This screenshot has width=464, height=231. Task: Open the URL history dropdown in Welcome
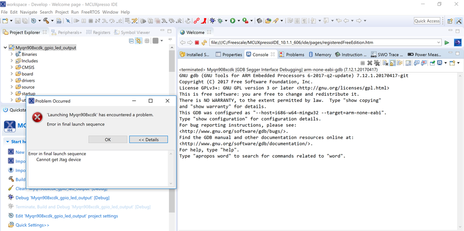439,43
